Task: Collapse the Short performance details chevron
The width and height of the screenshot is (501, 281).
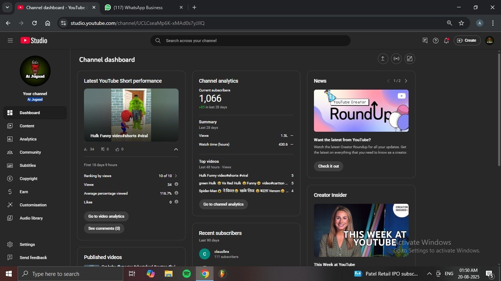Action: click(x=176, y=149)
